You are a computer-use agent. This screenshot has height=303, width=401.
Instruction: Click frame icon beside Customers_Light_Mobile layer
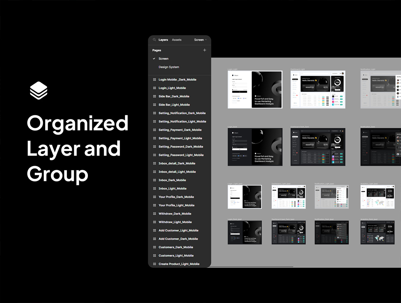(154, 256)
